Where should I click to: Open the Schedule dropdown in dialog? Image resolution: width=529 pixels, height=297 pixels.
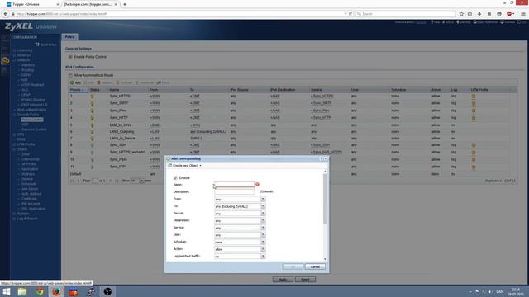[263, 242]
